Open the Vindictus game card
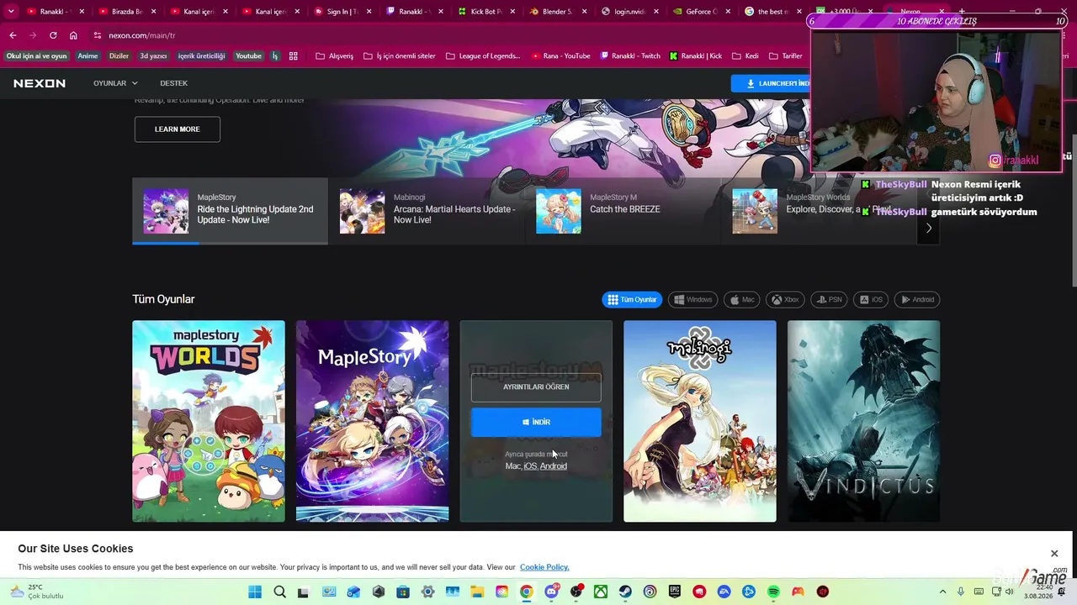 (863, 421)
